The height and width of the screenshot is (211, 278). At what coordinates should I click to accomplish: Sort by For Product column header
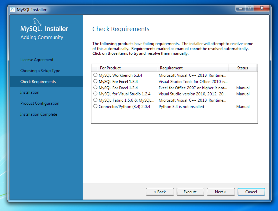point(128,68)
